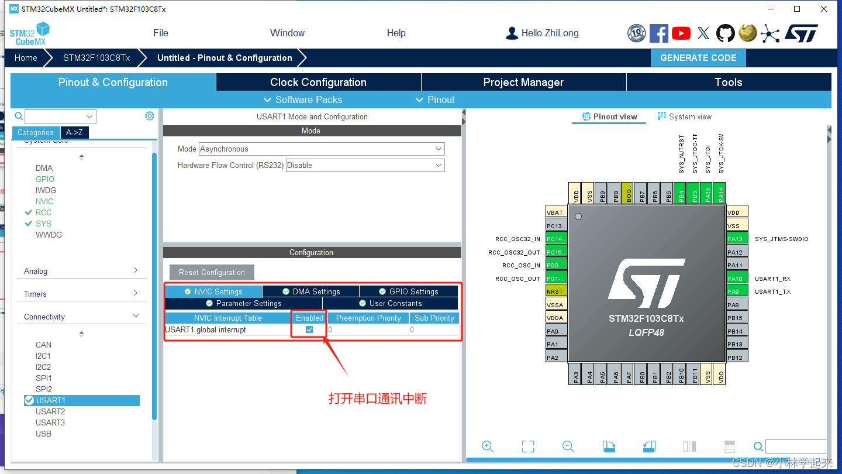Open the Hardware Flow Control dropdown
Screen dimensions: 842x474
pos(438,165)
